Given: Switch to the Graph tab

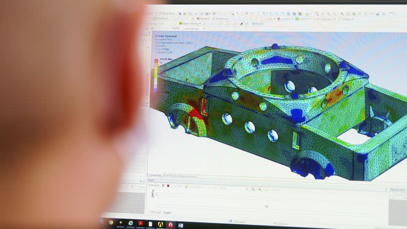Looking at the screenshot, I should tap(167, 213).
